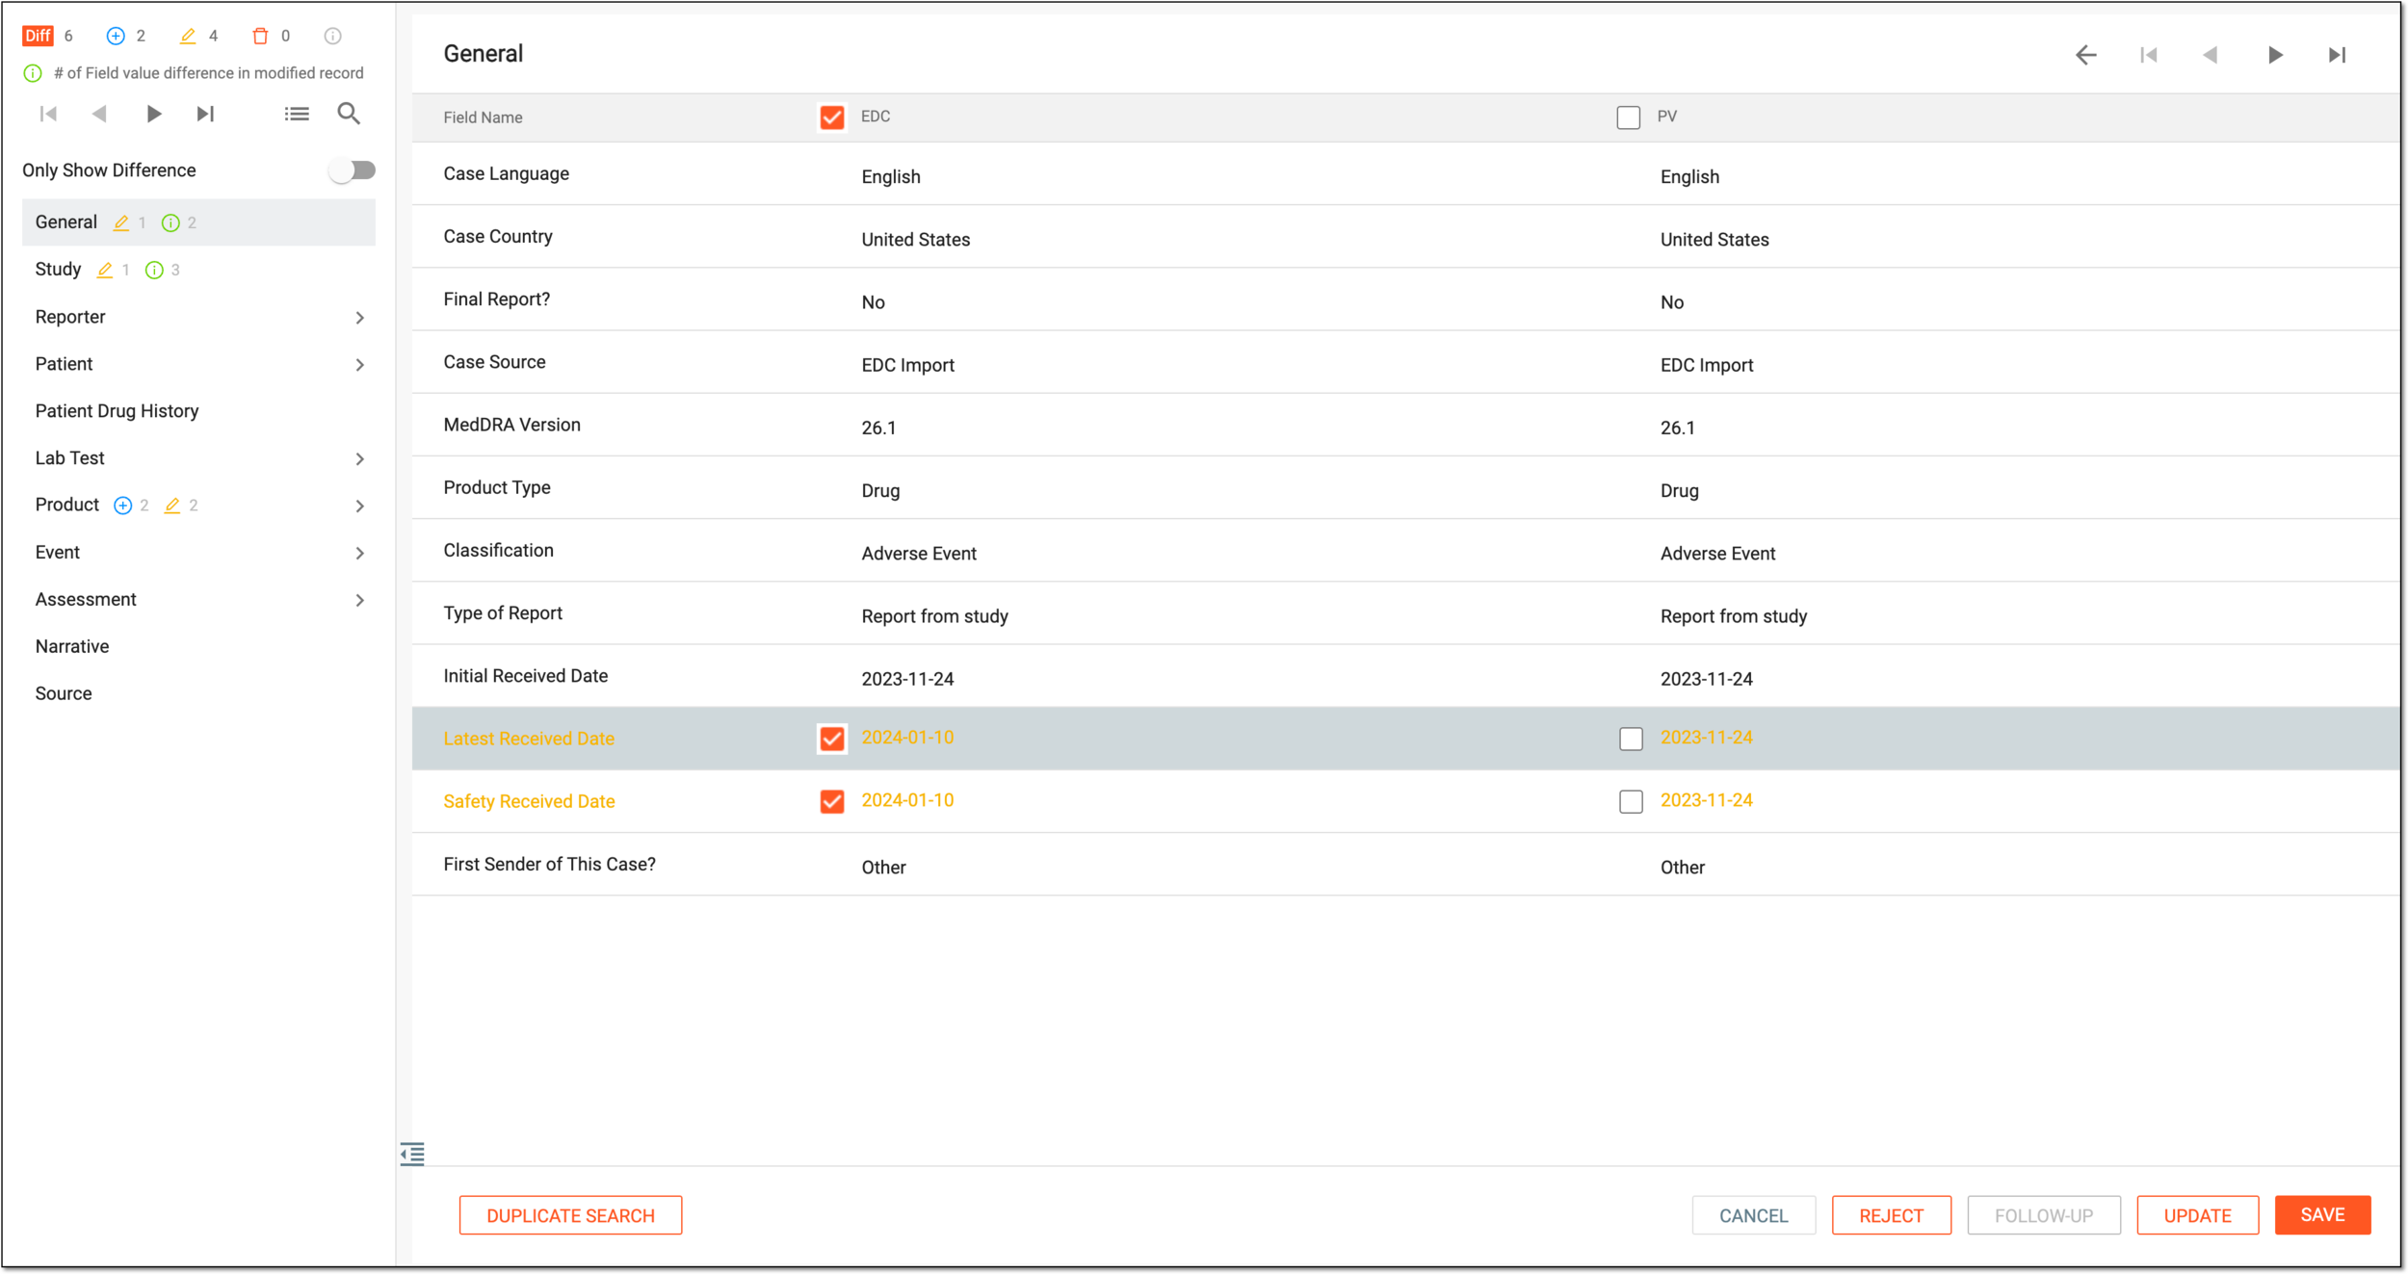Image resolution: width=2408 pixels, height=1274 pixels.
Task: Click the green info icon beside field value difference
Action: tap(33, 73)
